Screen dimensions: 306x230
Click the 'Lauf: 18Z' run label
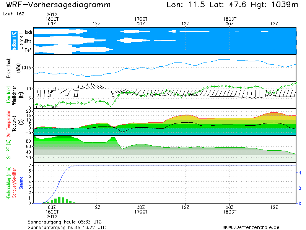click(x=13, y=14)
